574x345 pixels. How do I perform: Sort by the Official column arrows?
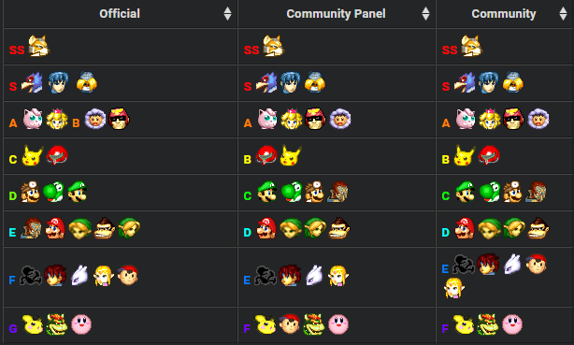click(227, 13)
